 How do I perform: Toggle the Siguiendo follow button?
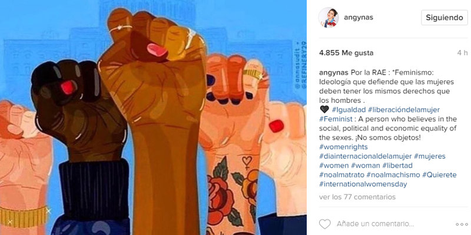(445, 18)
